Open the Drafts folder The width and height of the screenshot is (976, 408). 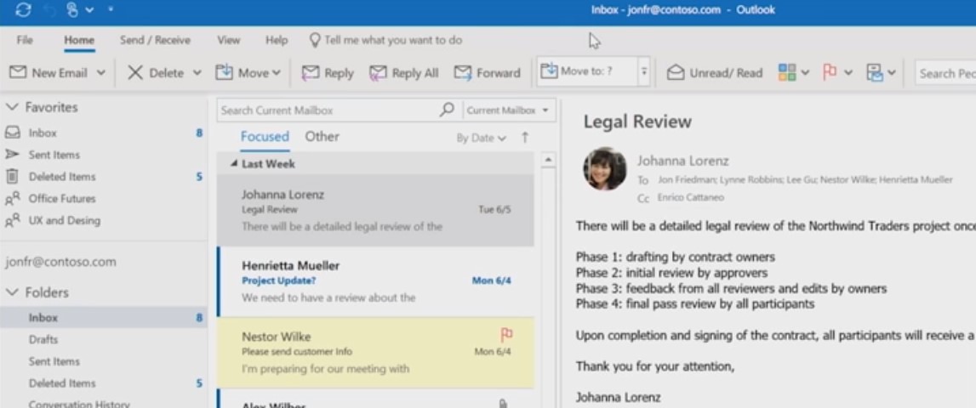tap(43, 340)
